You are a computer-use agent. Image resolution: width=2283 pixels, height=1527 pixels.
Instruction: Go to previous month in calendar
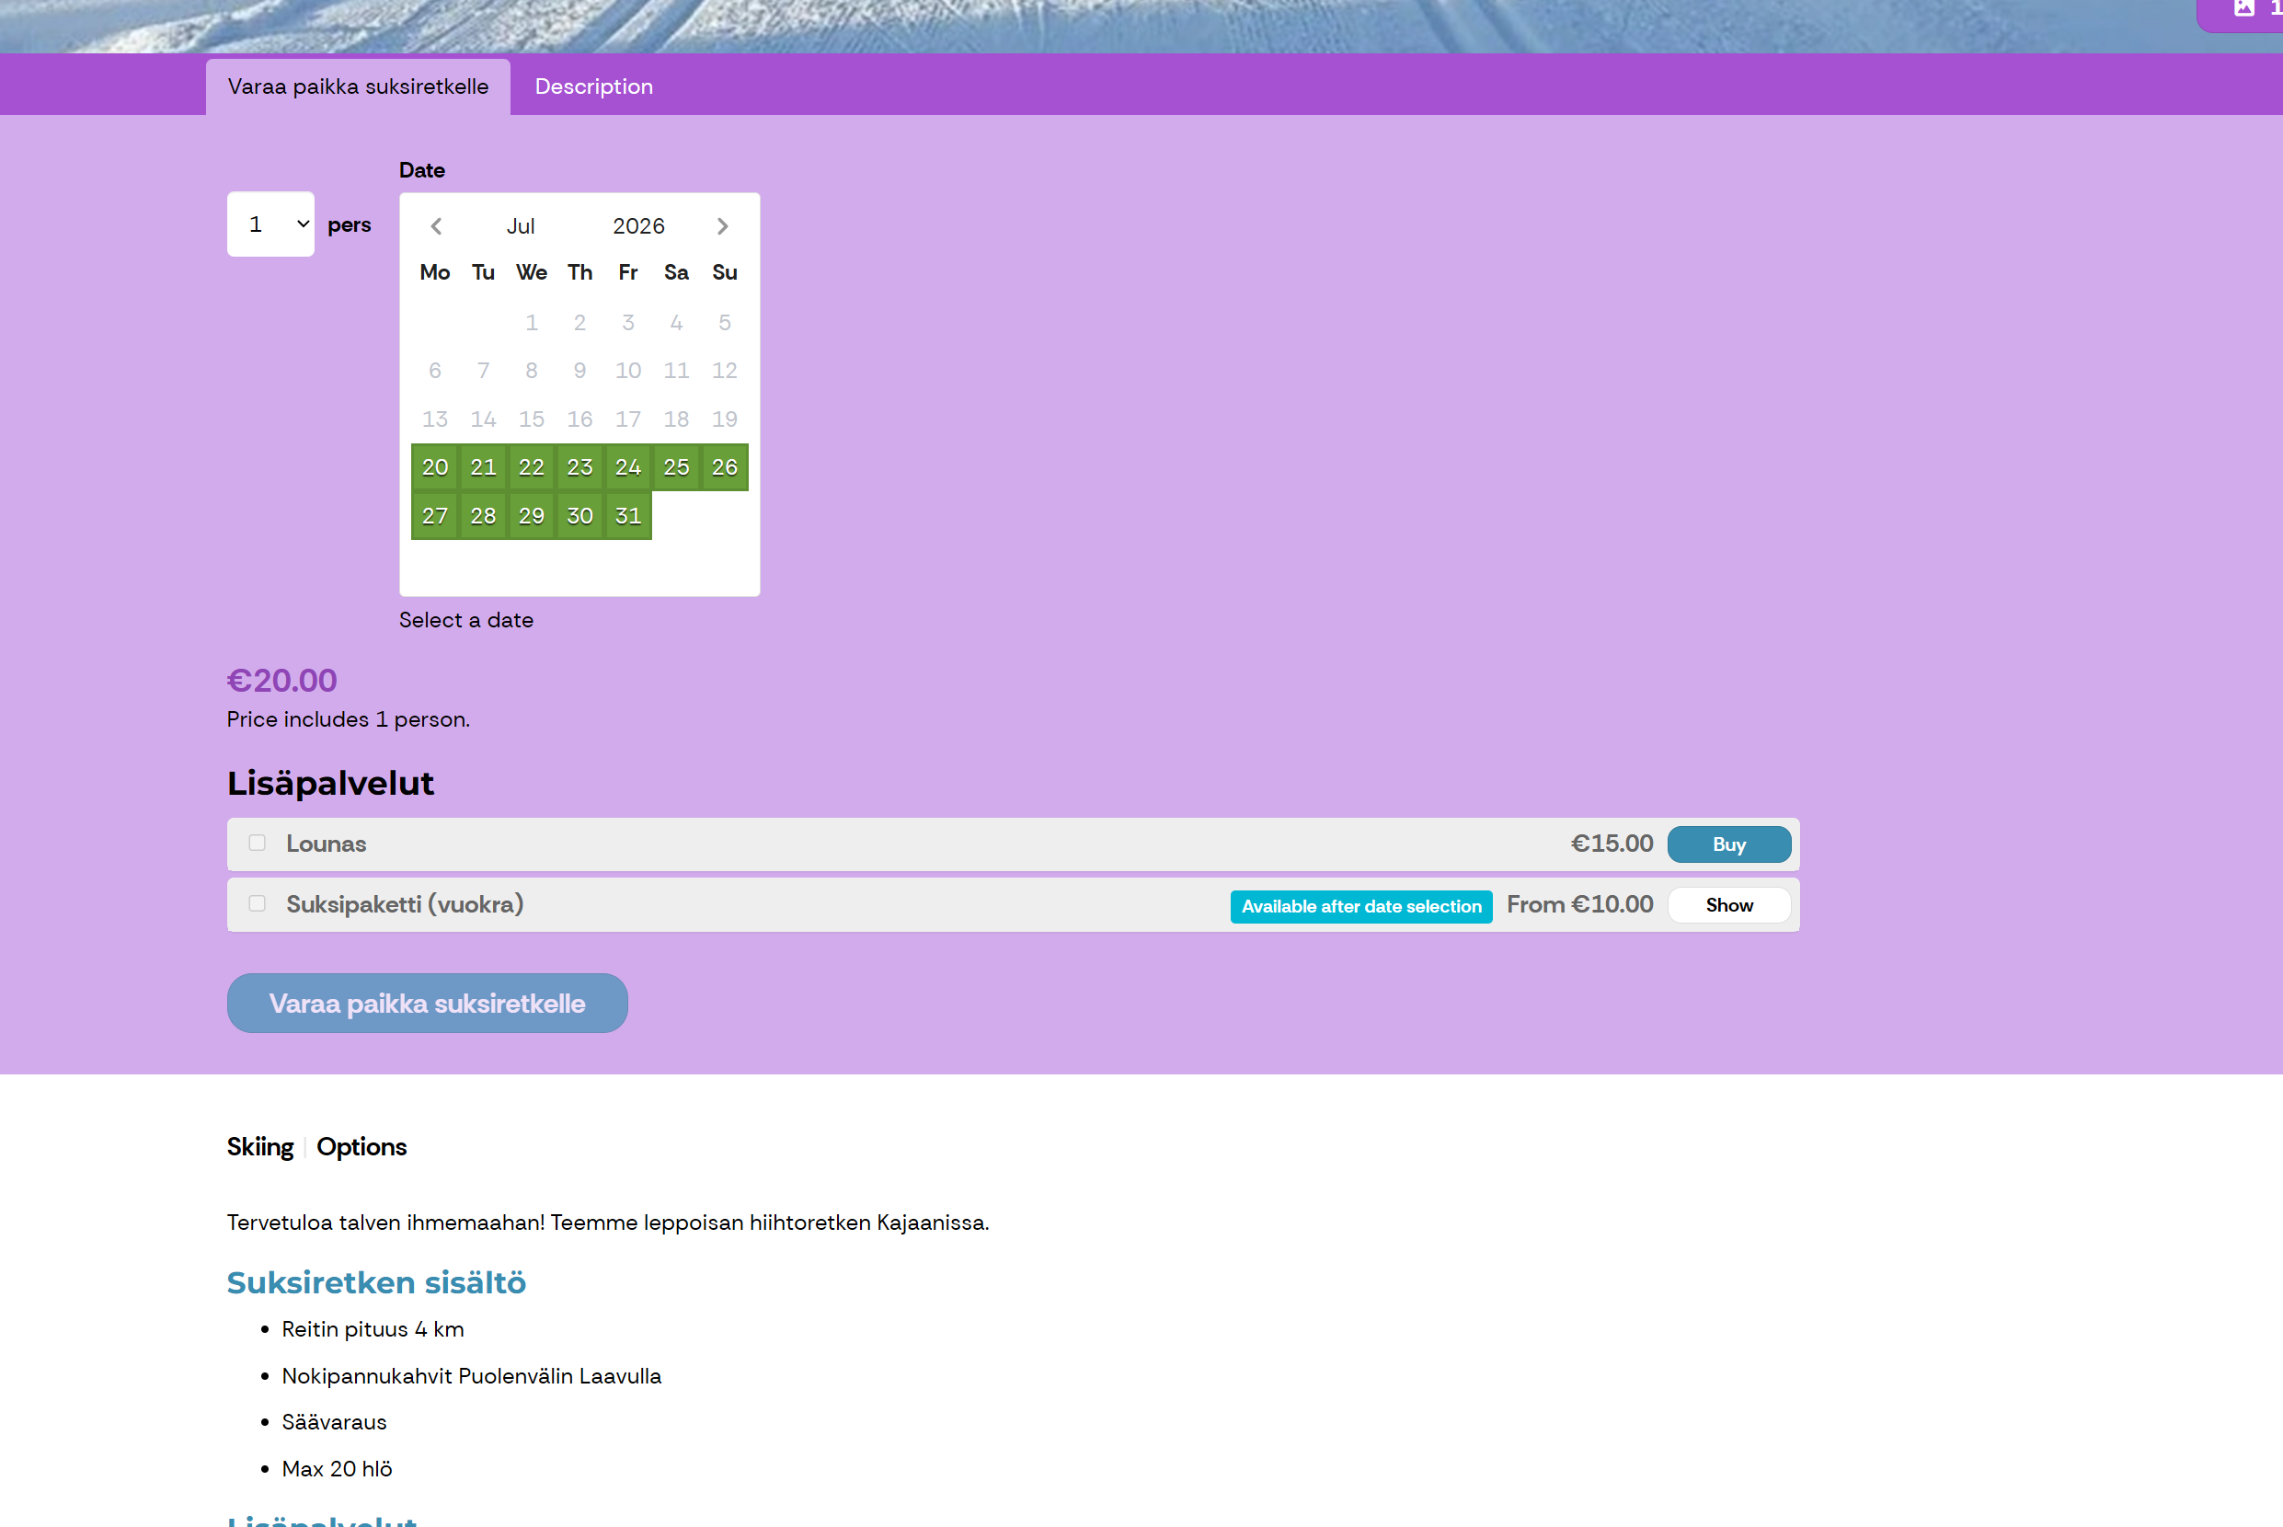pyautogui.click(x=436, y=226)
